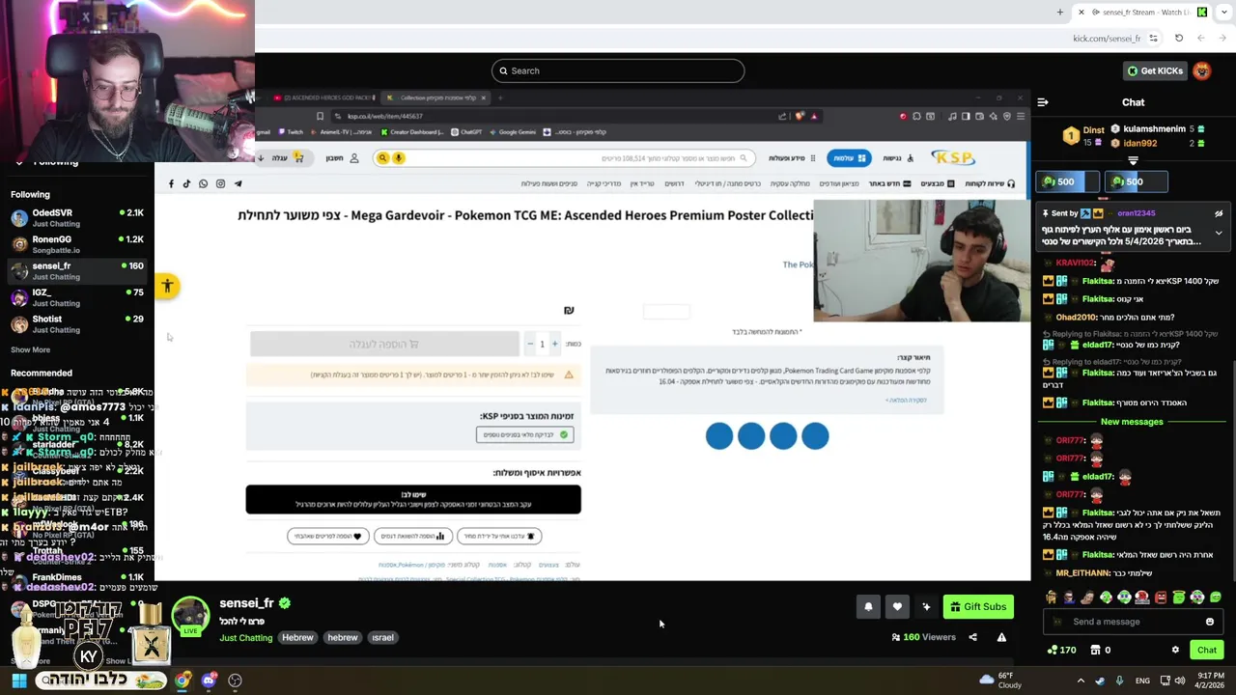Open Shotist channel in sidebar

tap(77, 323)
